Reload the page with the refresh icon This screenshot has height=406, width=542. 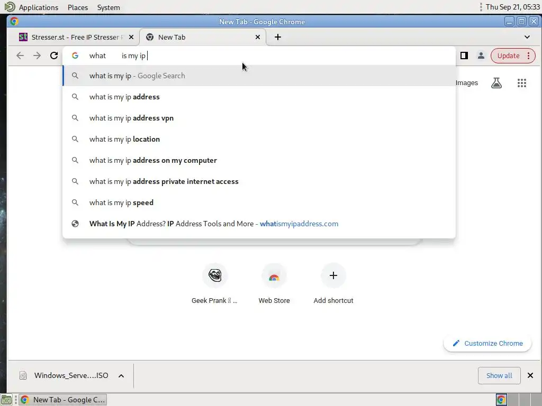coord(54,56)
